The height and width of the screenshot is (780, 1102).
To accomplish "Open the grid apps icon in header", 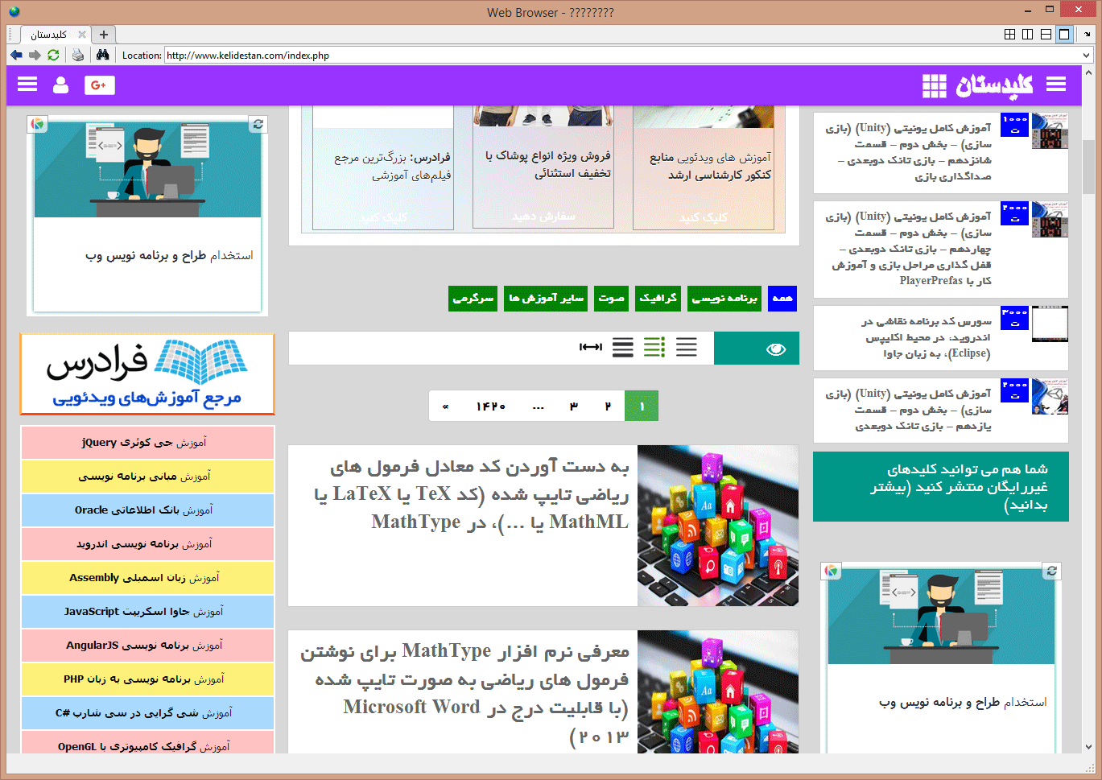I will 935,85.
